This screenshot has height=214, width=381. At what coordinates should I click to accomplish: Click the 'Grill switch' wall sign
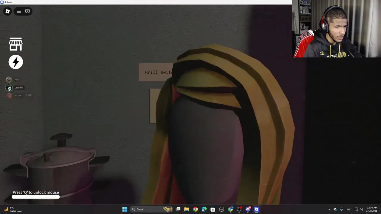pos(156,72)
